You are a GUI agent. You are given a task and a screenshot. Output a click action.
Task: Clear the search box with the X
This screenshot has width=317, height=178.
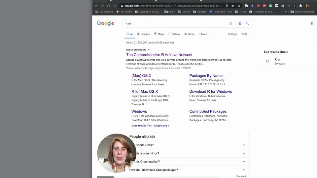[231, 23]
